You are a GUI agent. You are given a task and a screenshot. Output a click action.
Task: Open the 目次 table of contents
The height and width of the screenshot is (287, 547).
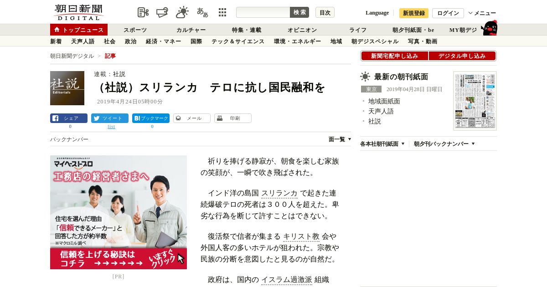pyautogui.click(x=325, y=12)
